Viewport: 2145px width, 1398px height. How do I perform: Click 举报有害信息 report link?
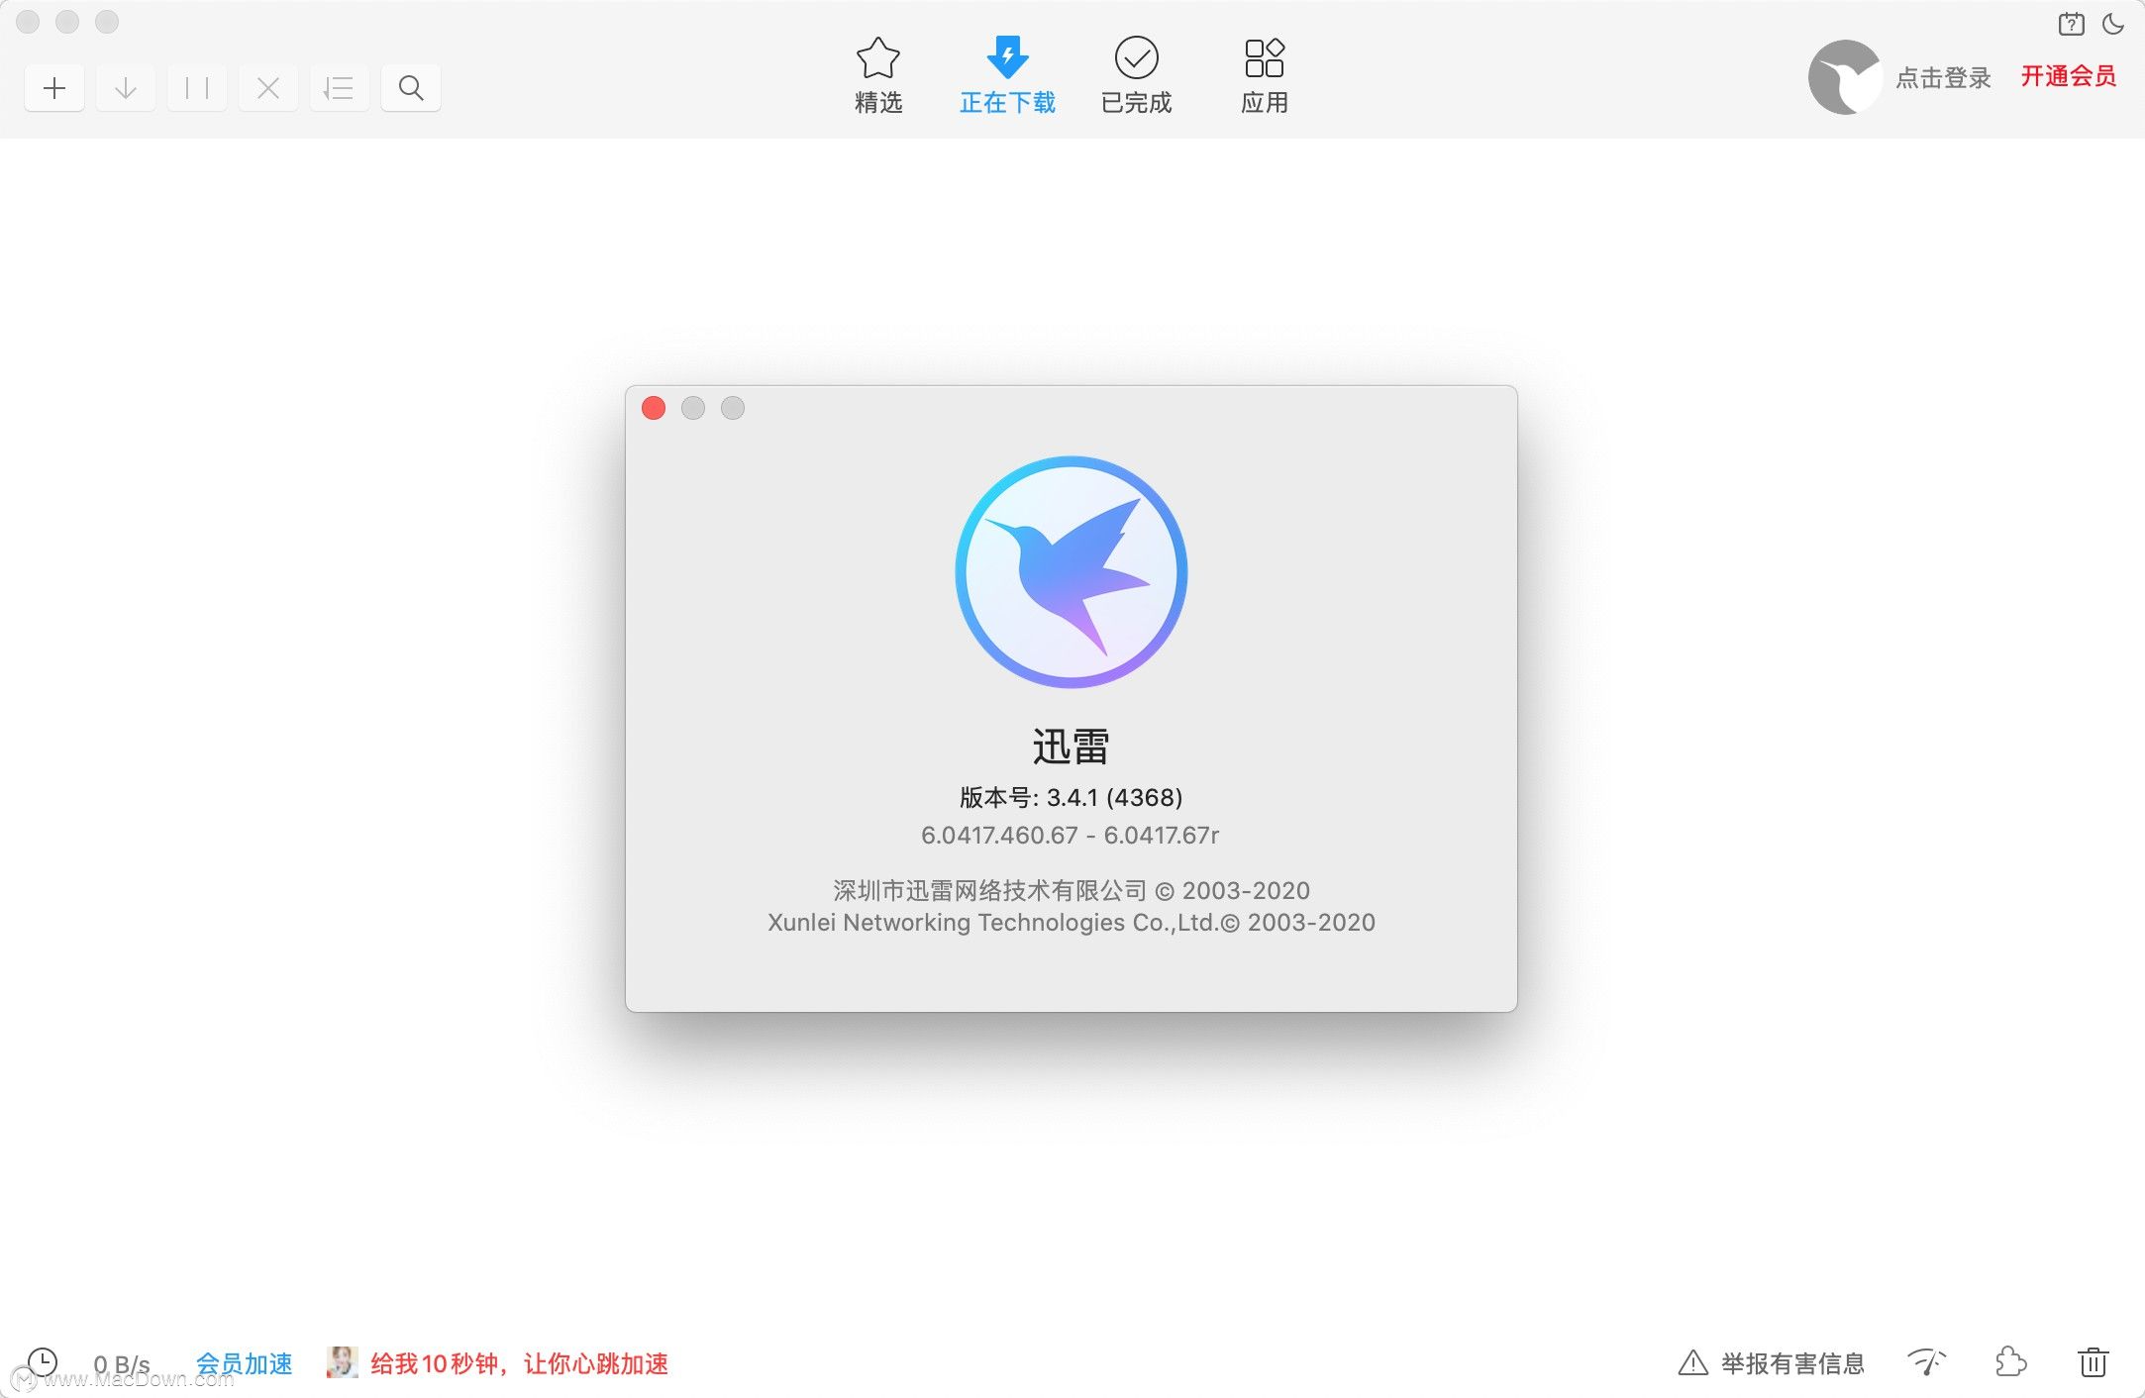tap(1772, 1363)
